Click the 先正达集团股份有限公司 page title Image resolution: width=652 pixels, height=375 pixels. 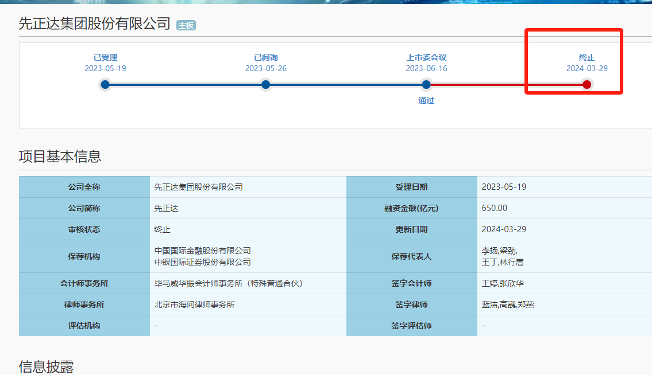95,24
